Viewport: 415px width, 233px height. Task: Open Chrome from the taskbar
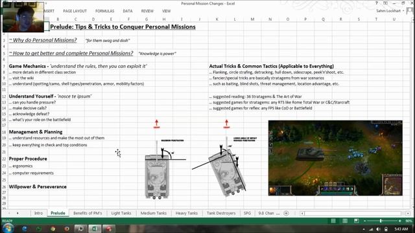(x=53, y=228)
